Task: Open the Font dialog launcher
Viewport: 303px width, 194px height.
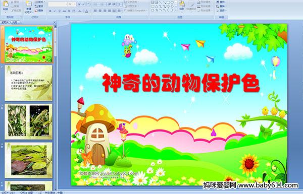Action: pos(90,17)
